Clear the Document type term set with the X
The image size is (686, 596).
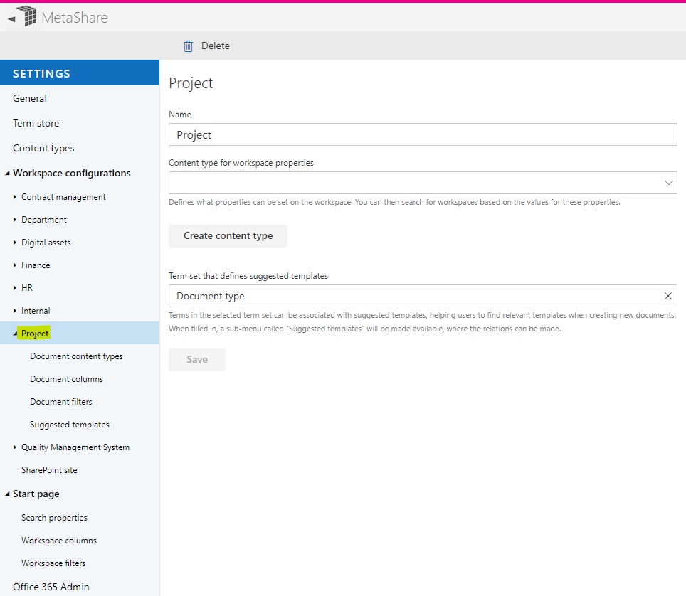(667, 296)
